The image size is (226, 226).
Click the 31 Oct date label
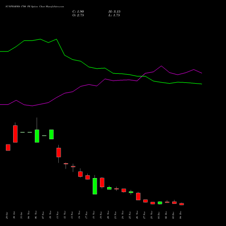21,215
